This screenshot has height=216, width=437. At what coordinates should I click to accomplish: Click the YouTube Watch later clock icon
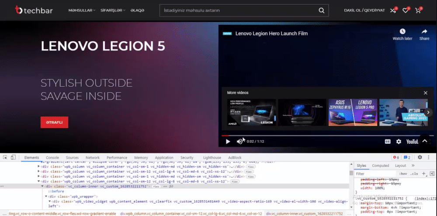pyautogui.click(x=402, y=31)
